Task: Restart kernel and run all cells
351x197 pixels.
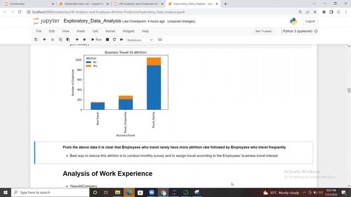Action: [122, 40]
